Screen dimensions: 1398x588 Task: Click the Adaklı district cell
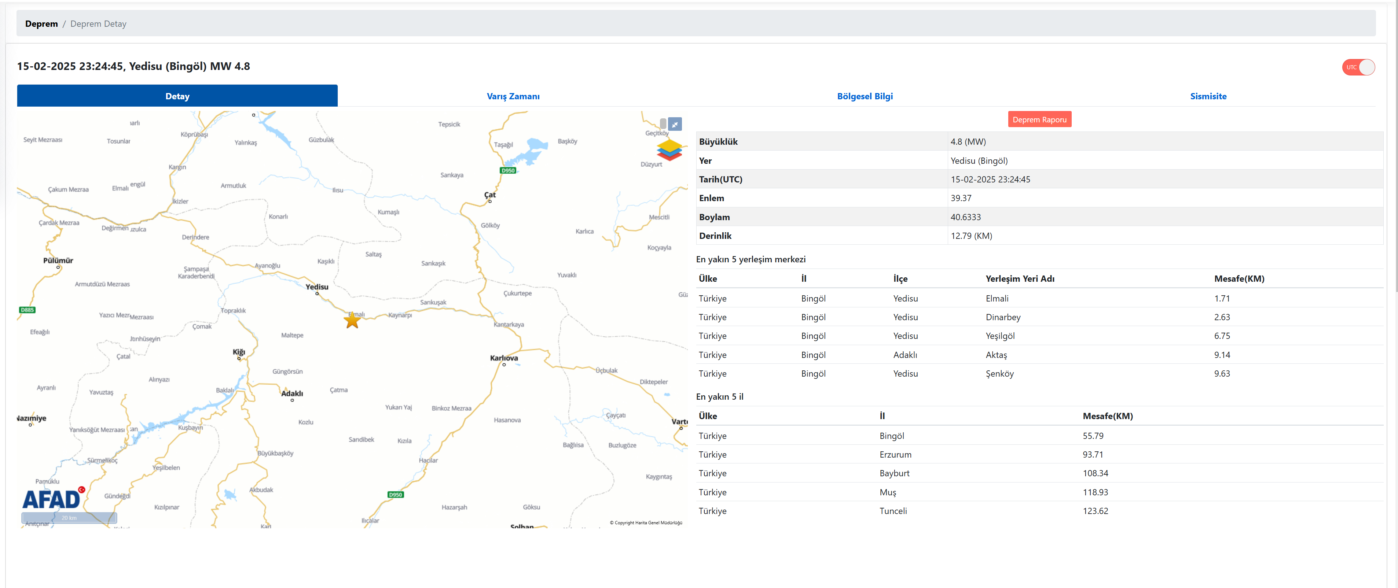905,355
